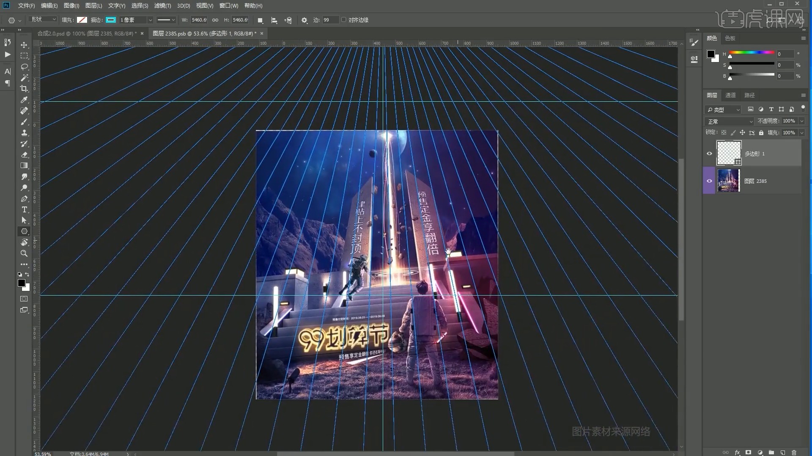Toggle smart object layer filter

791,109
